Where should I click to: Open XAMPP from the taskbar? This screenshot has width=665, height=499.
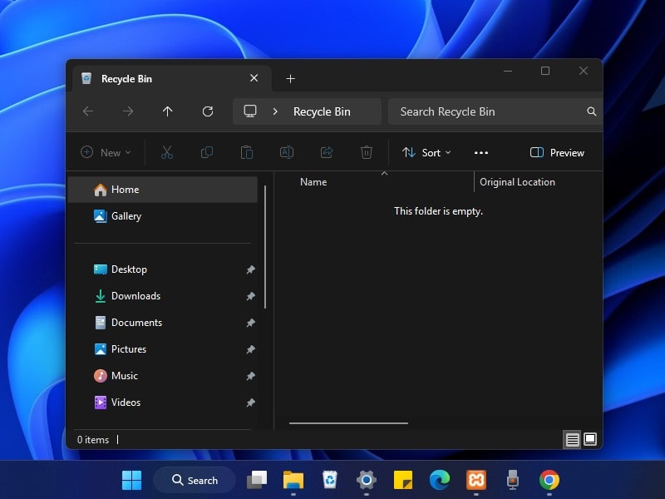tap(476, 480)
